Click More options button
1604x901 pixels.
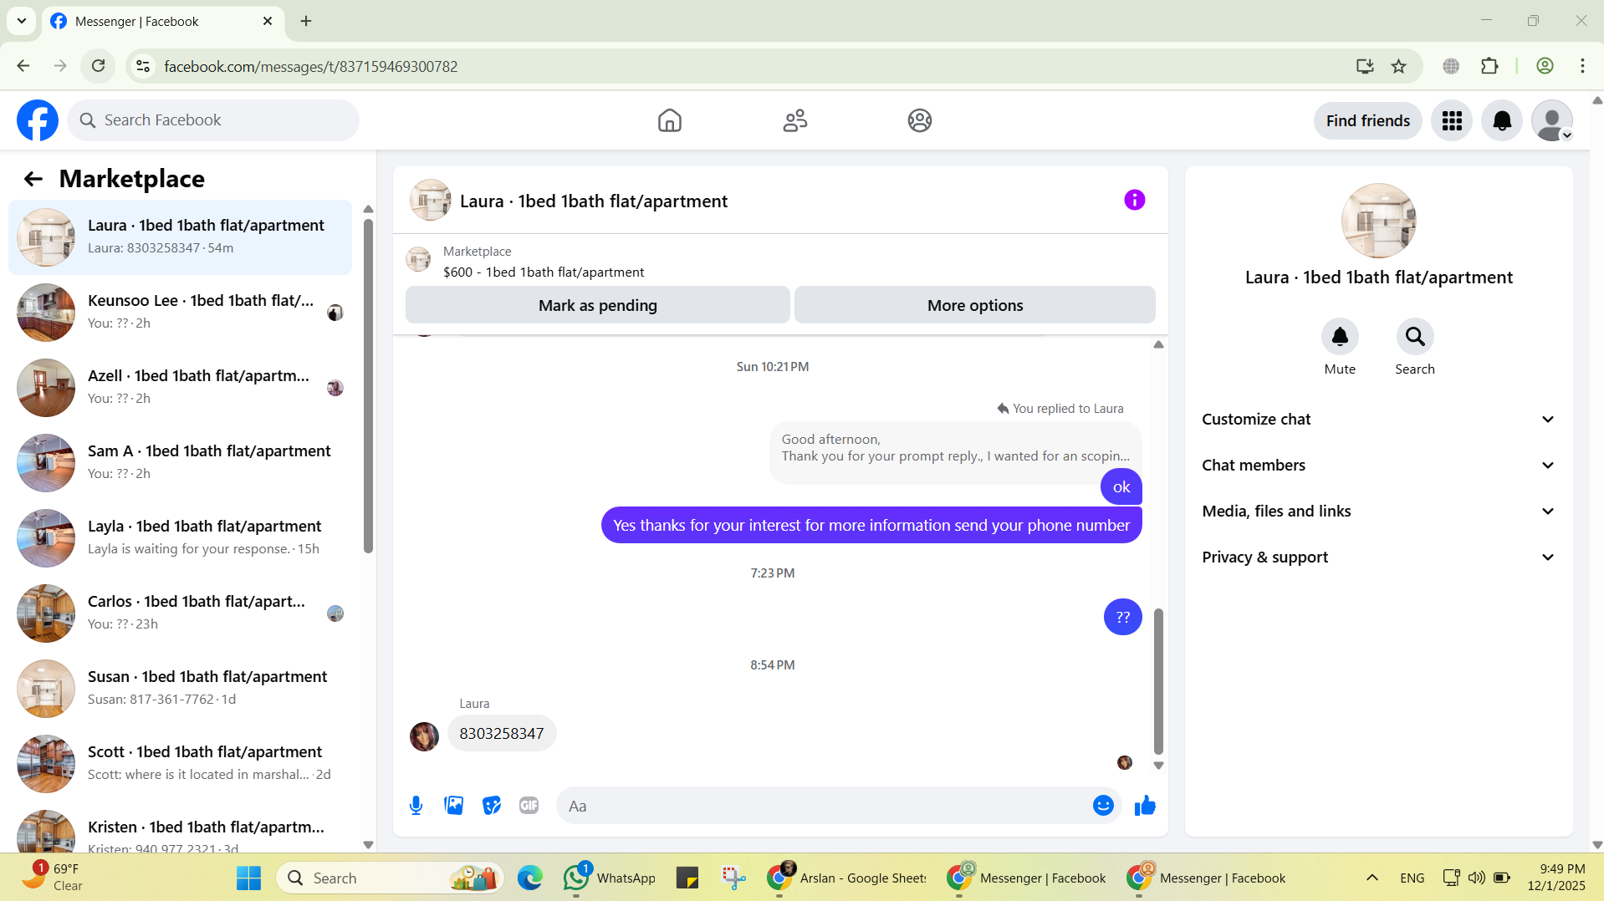pos(975,305)
